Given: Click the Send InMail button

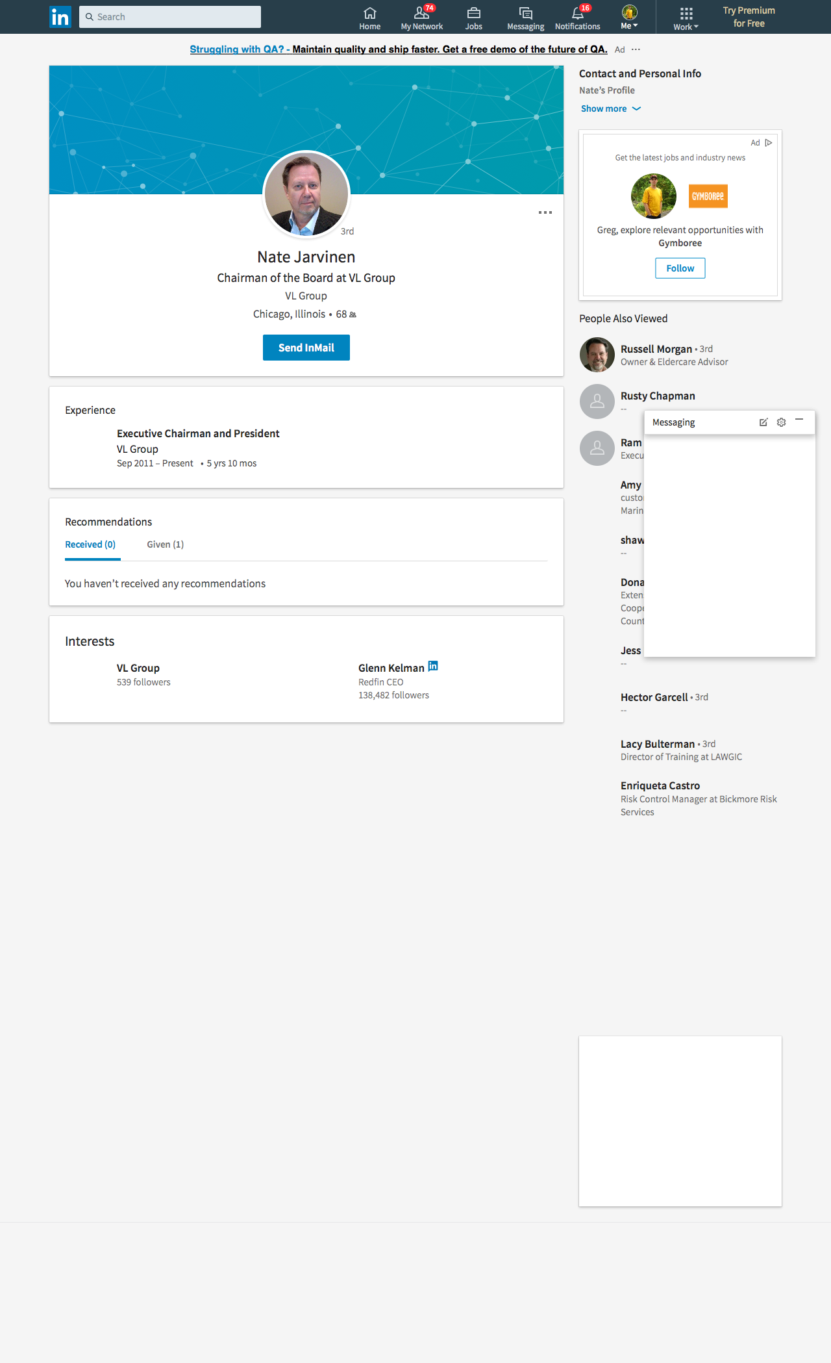Looking at the screenshot, I should (x=306, y=348).
